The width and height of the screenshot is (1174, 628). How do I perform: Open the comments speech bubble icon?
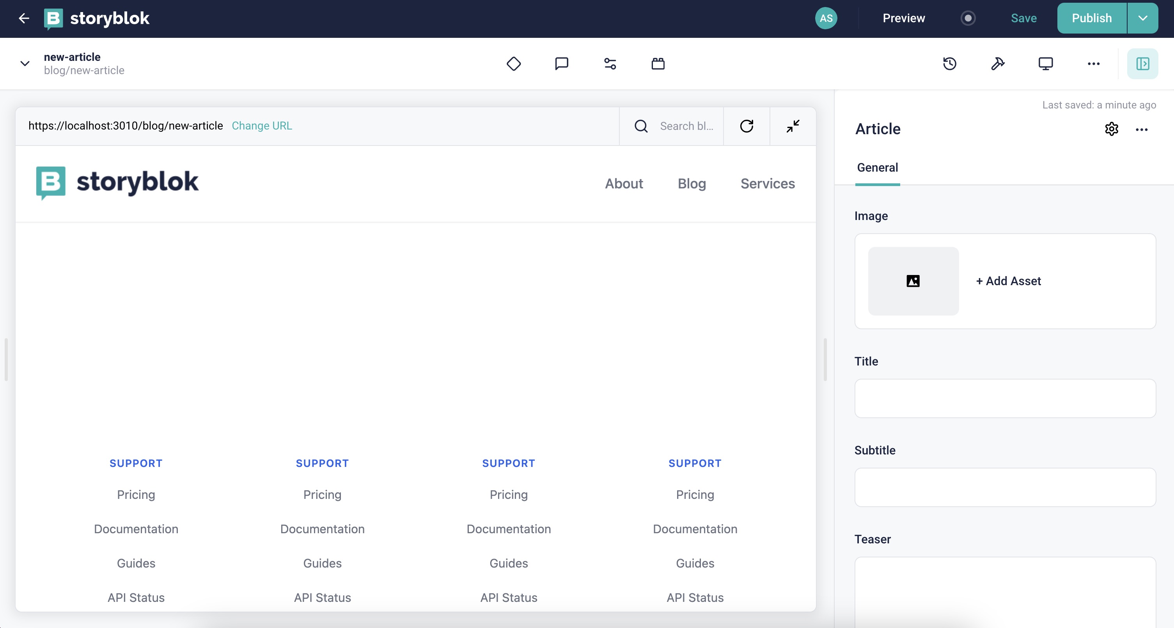[x=562, y=63]
